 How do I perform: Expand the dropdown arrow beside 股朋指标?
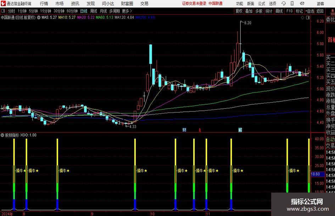coord(2,135)
